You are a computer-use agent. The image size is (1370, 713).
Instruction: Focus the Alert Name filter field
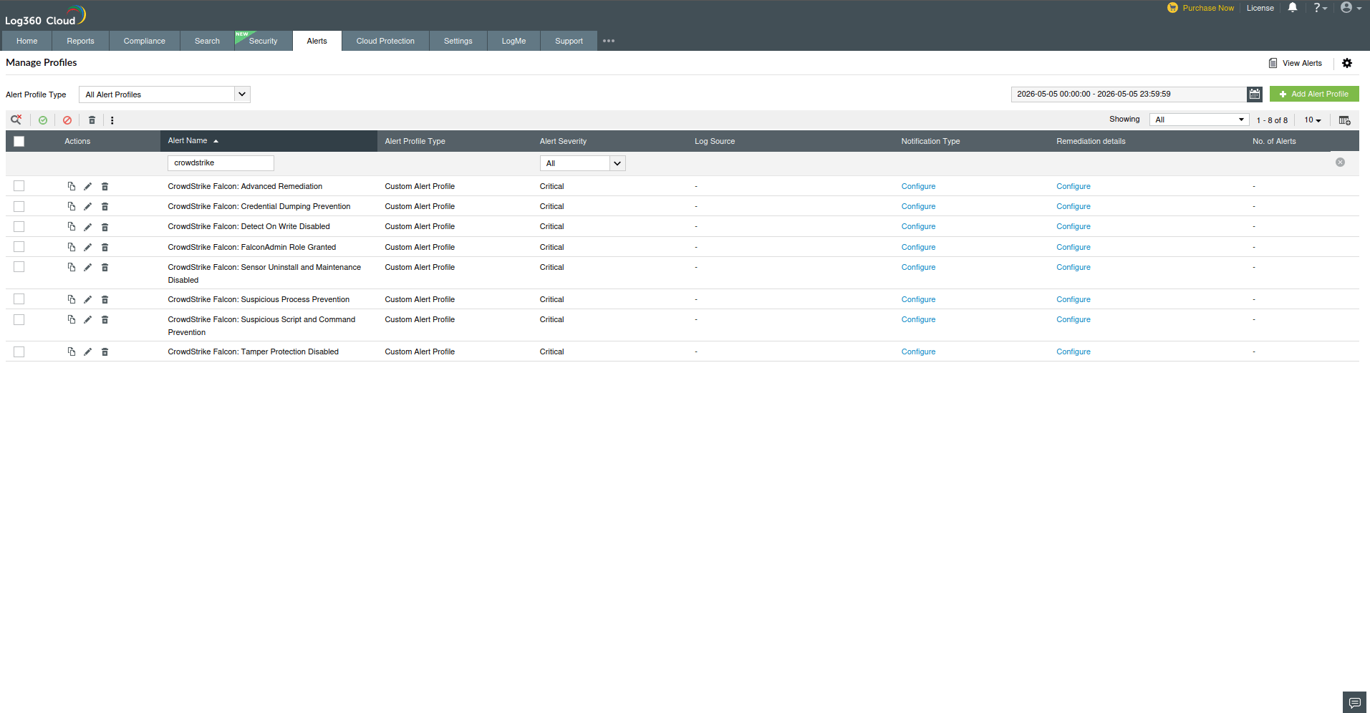click(221, 163)
